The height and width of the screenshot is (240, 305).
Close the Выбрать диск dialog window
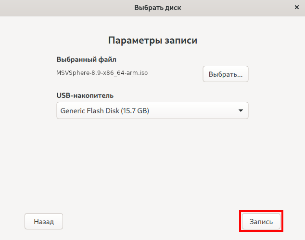coord(297,7)
